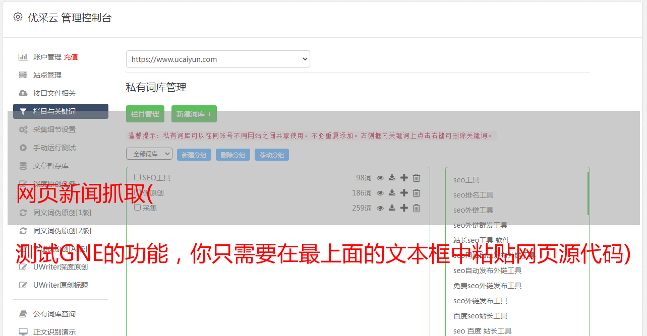Download the 采集 library
647x336 pixels.
(392, 208)
